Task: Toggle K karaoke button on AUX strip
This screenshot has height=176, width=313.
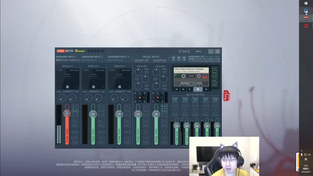Action: pos(164,132)
